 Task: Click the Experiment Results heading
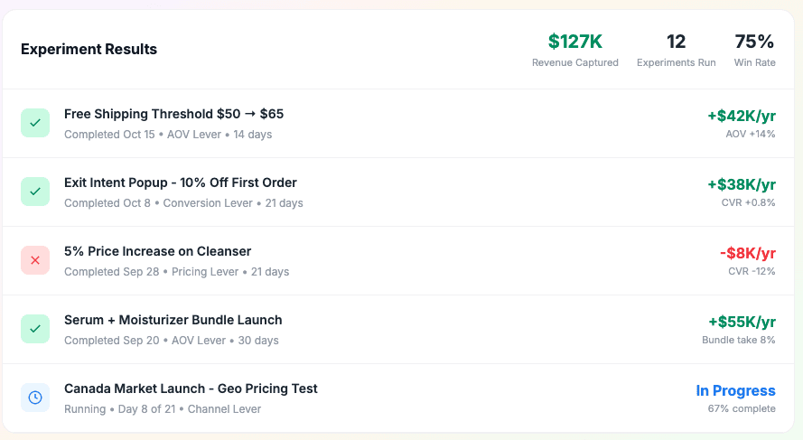89,50
